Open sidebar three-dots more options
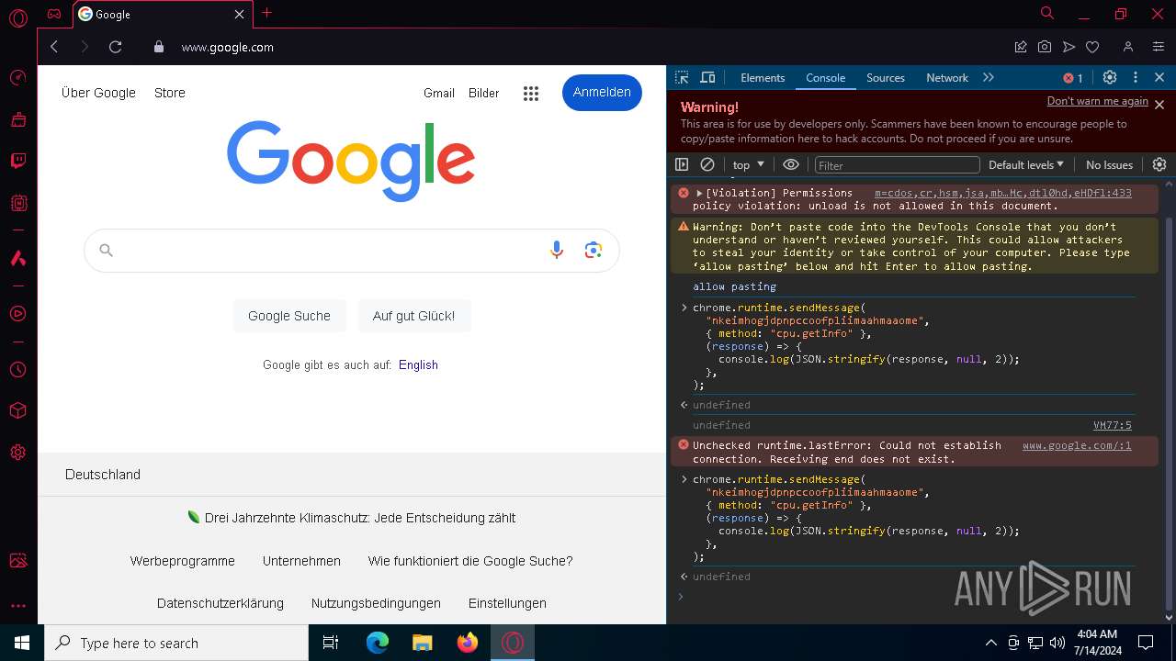This screenshot has width=1176, height=661. coord(17,606)
